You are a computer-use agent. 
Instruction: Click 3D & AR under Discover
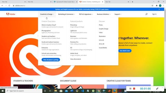pyautogui.click(x=101, y=44)
